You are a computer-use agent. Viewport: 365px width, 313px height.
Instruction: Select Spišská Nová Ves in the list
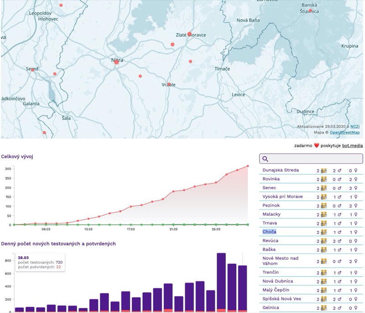point(282,299)
